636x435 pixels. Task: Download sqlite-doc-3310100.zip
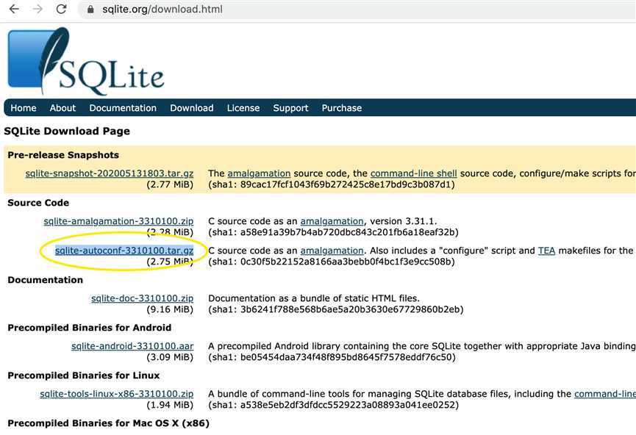[x=143, y=298]
